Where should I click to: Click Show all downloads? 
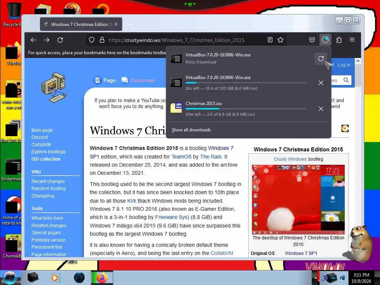tap(191, 130)
